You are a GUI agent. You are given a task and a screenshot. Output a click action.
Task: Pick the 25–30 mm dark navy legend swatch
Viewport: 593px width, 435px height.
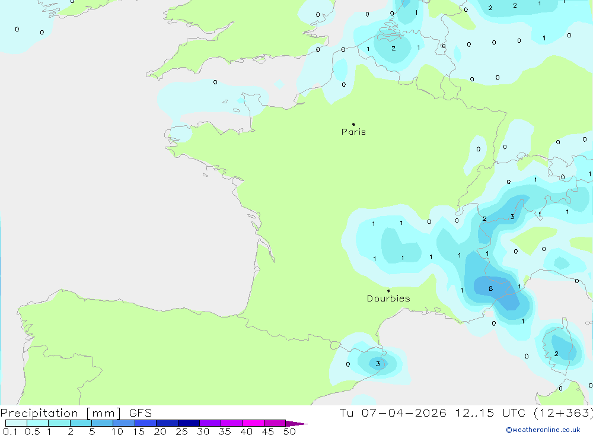coord(189,423)
